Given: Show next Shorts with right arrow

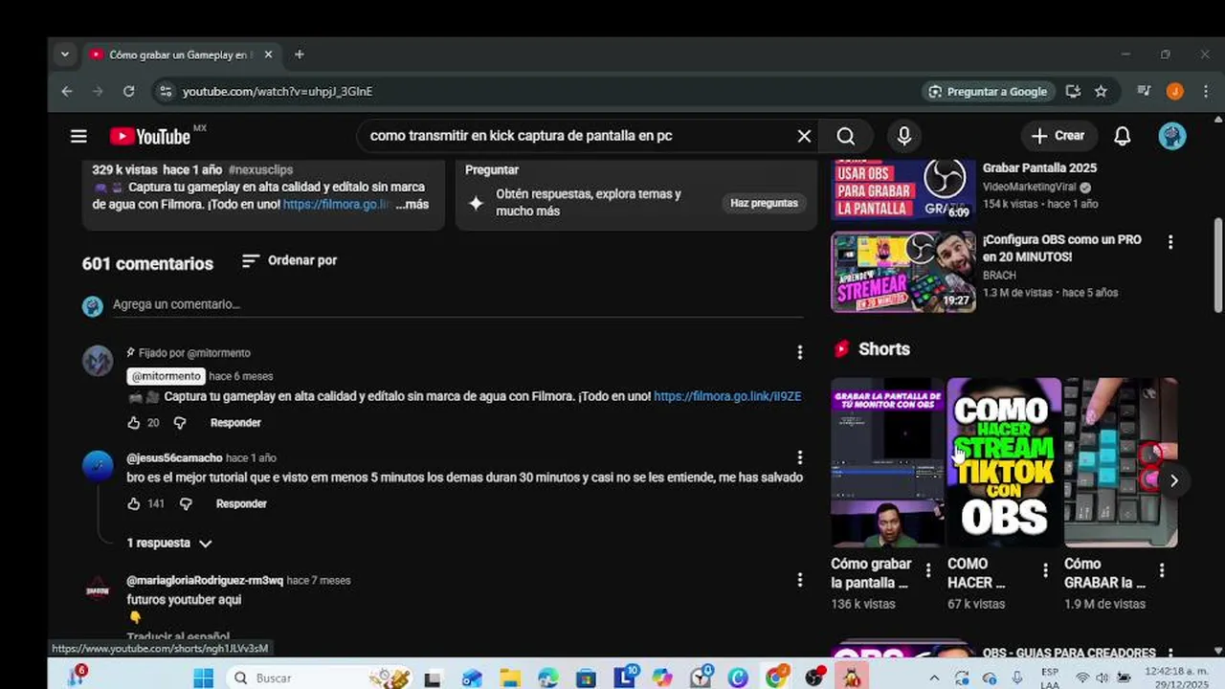Looking at the screenshot, I should (1173, 480).
